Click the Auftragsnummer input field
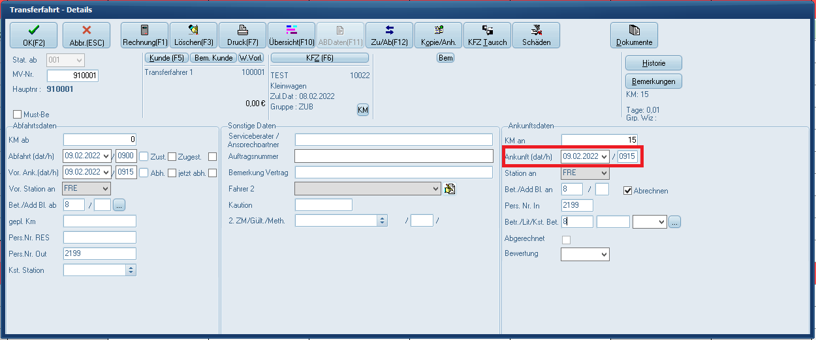The image size is (816, 340). click(x=394, y=156)
